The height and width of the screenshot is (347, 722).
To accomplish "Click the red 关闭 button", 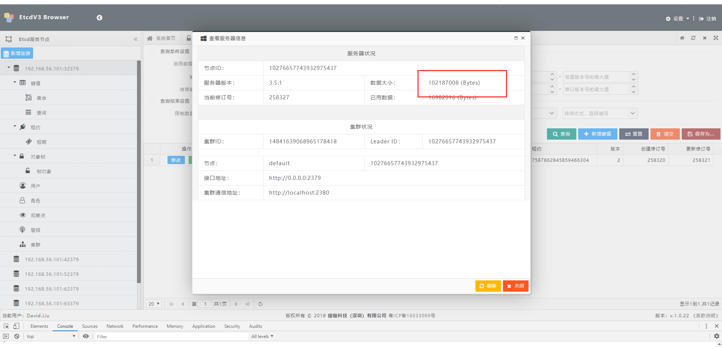I will (x=516, y=286).
